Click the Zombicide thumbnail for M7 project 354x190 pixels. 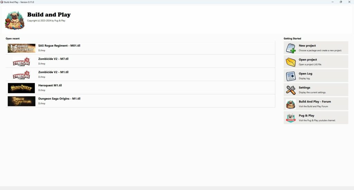pyautogui.click(x=21, y=61)
